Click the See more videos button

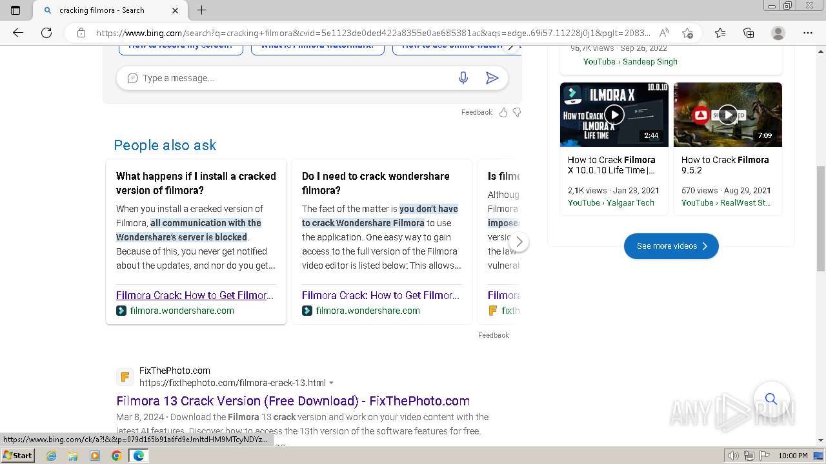tap(671, 246)
